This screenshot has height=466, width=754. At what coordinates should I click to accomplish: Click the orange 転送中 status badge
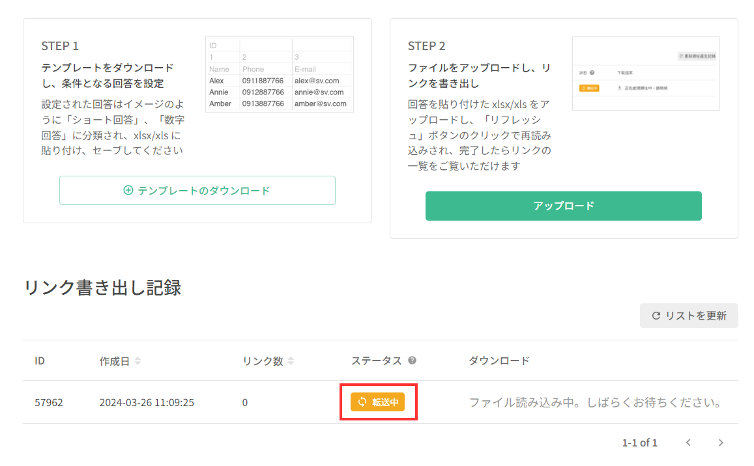[377, 402]
